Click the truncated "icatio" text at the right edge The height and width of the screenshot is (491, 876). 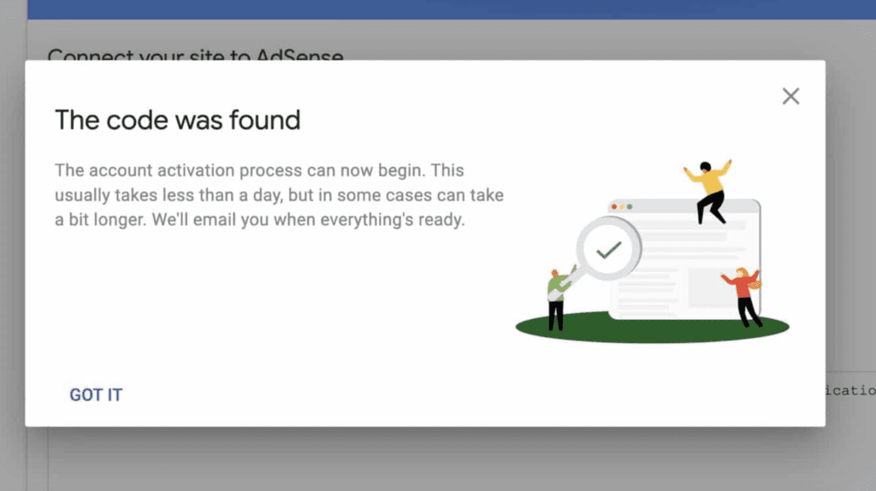pyautogui.click(x=851, y=390)
